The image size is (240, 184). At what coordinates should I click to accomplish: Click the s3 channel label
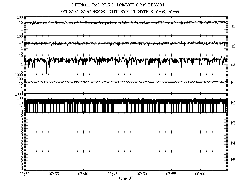click(233, 64)
